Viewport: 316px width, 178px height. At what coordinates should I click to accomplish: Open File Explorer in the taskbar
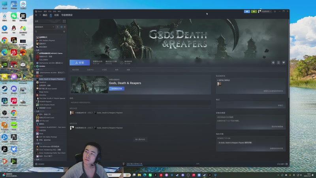(139, 175)
